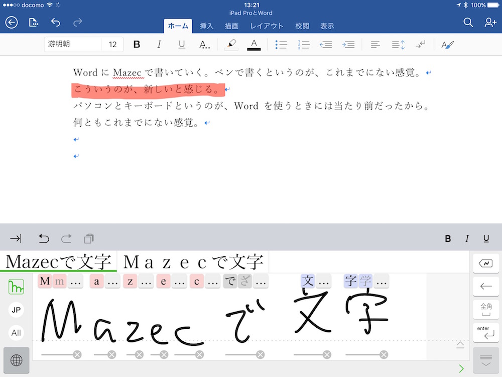Image resolution: width=502 pixels, height=377 pixels.
Task: Expand writing area with up caret
Action: (460, 345)
